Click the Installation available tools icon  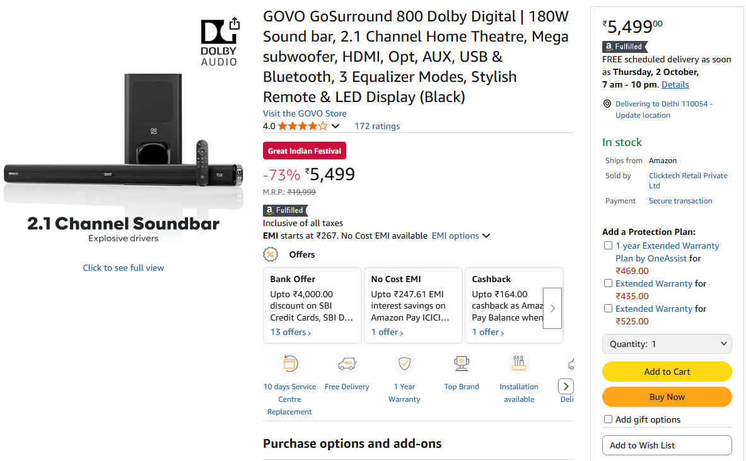[x=519, y=363]
